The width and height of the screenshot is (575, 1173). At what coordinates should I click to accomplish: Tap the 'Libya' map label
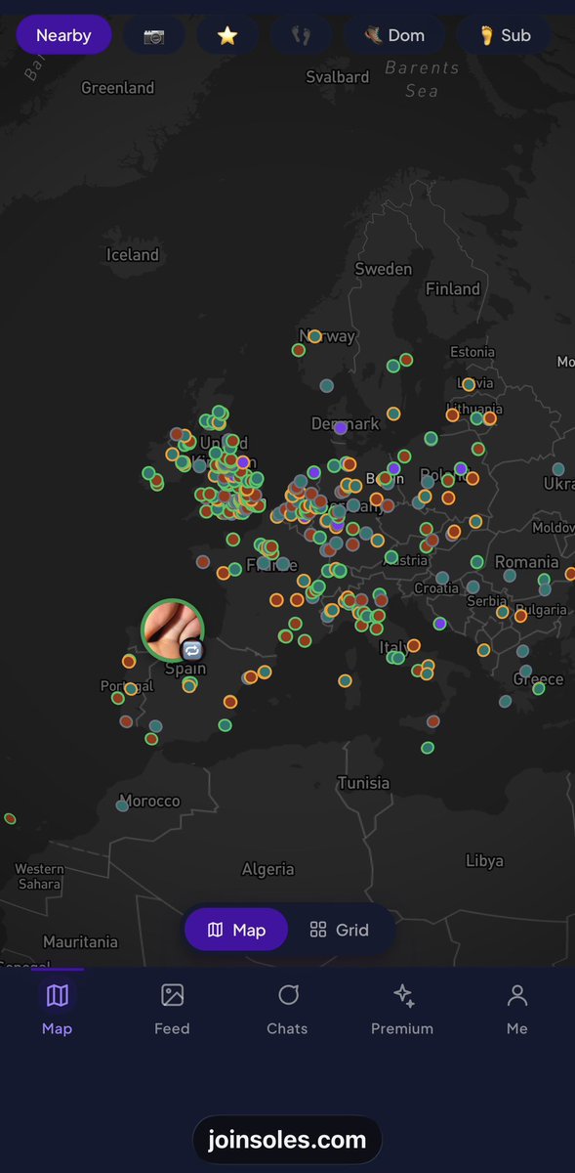click(x=484, y=861)
